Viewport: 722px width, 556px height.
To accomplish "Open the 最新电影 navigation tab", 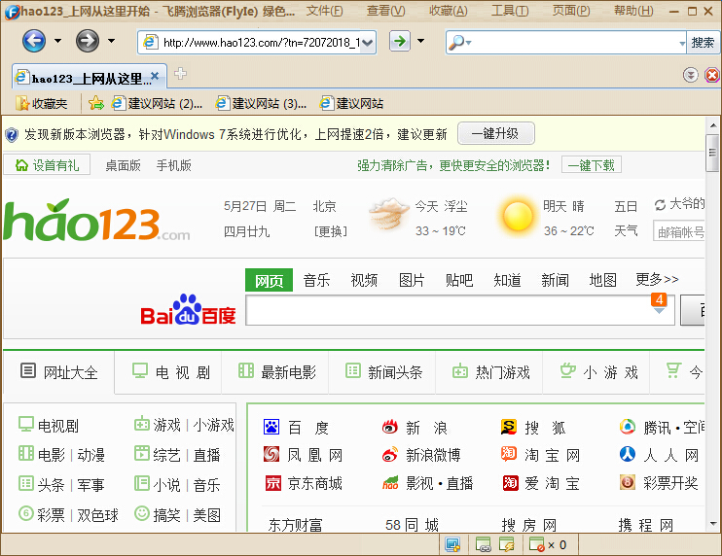I will coord(277,371).
